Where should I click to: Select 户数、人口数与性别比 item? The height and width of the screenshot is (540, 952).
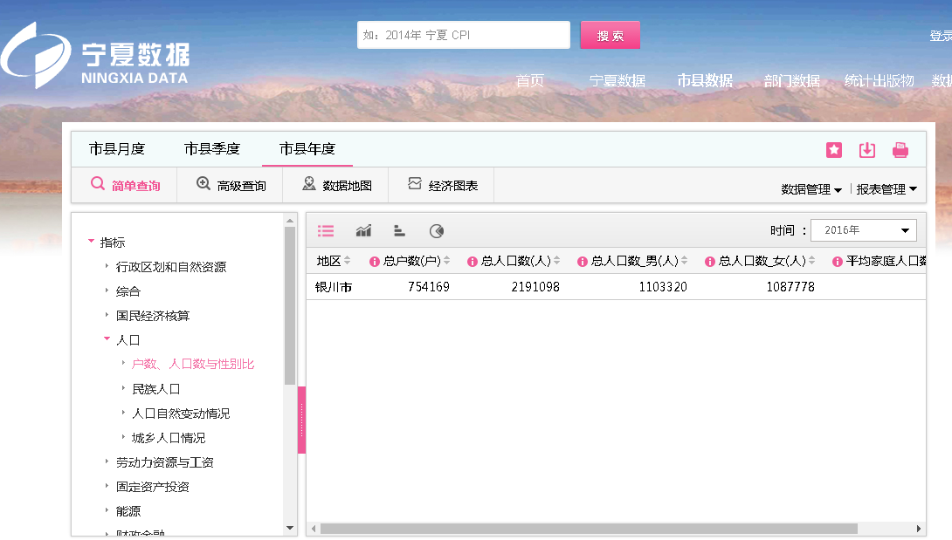click(x=193, y=364)
